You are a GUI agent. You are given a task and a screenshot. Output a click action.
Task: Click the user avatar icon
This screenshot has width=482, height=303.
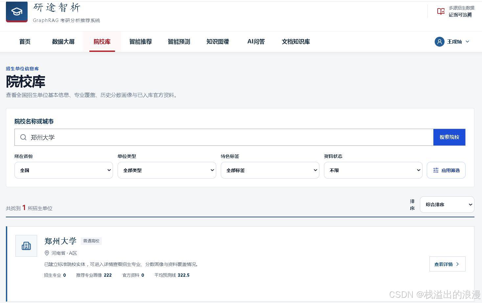click(x=439, y=42)
